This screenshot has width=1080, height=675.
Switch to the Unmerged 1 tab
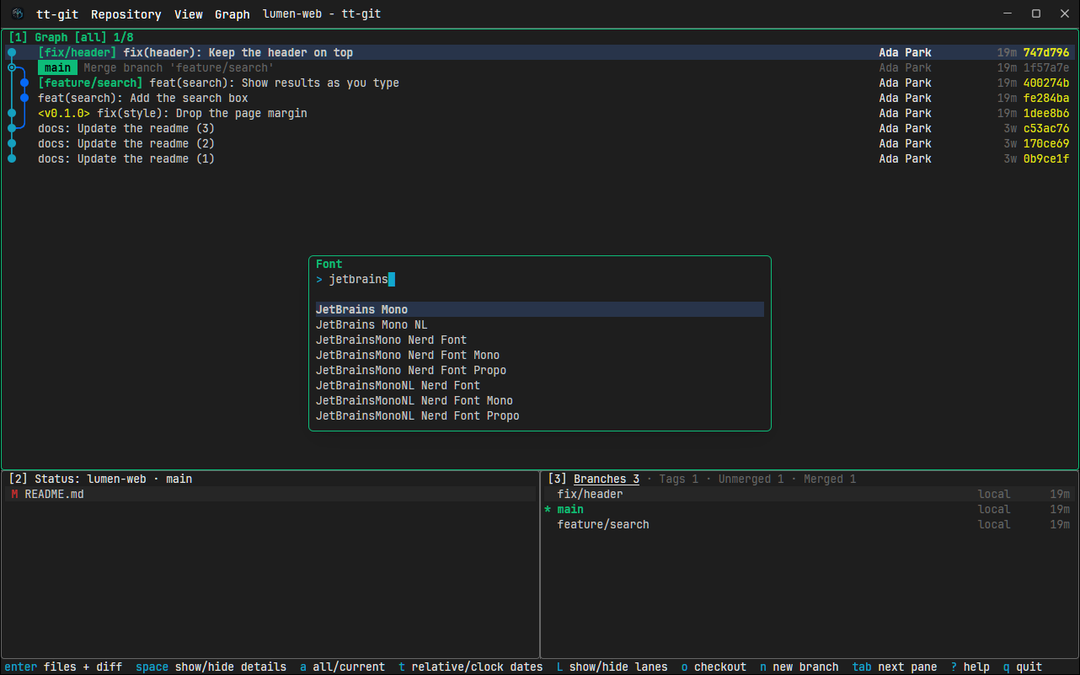click(x=751, y=479)
